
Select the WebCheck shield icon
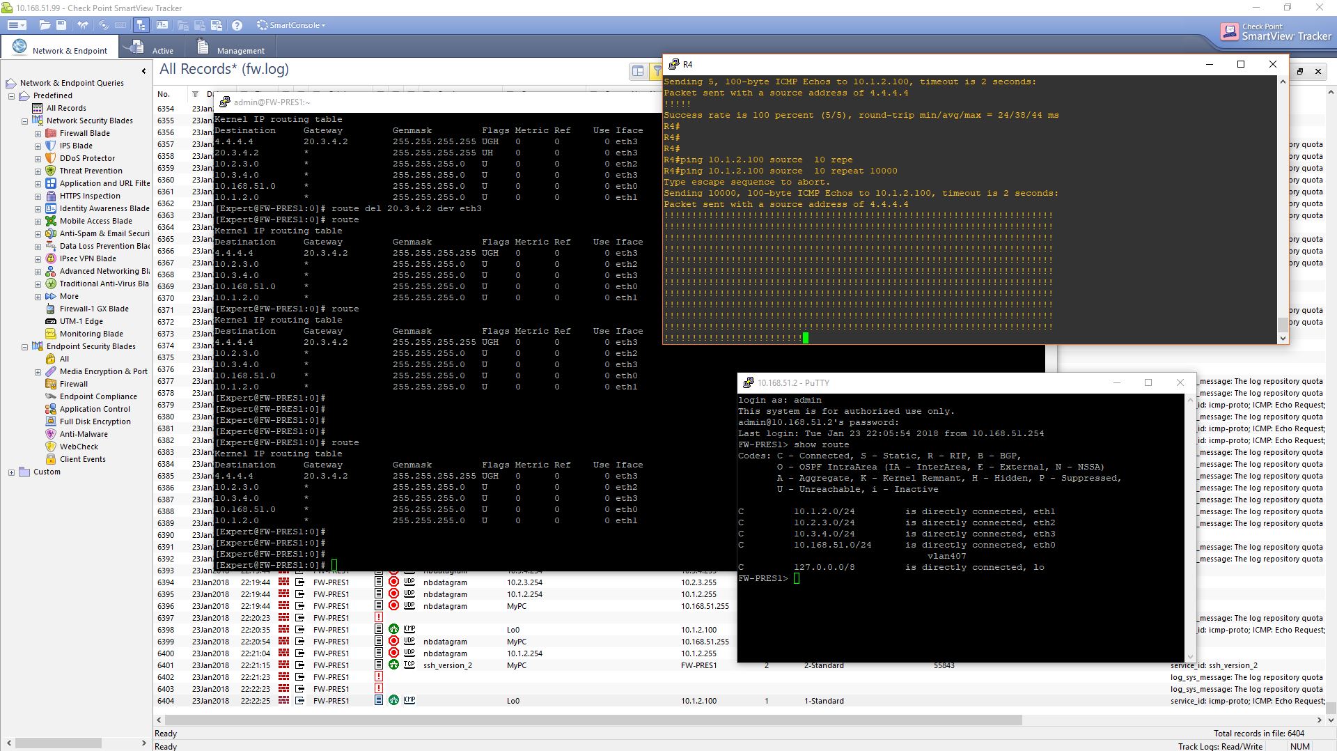[51, 447]
